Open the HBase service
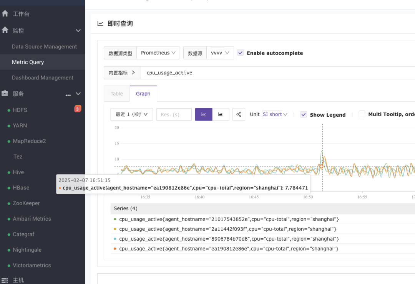The image size is (415, 284). [21, 188]
